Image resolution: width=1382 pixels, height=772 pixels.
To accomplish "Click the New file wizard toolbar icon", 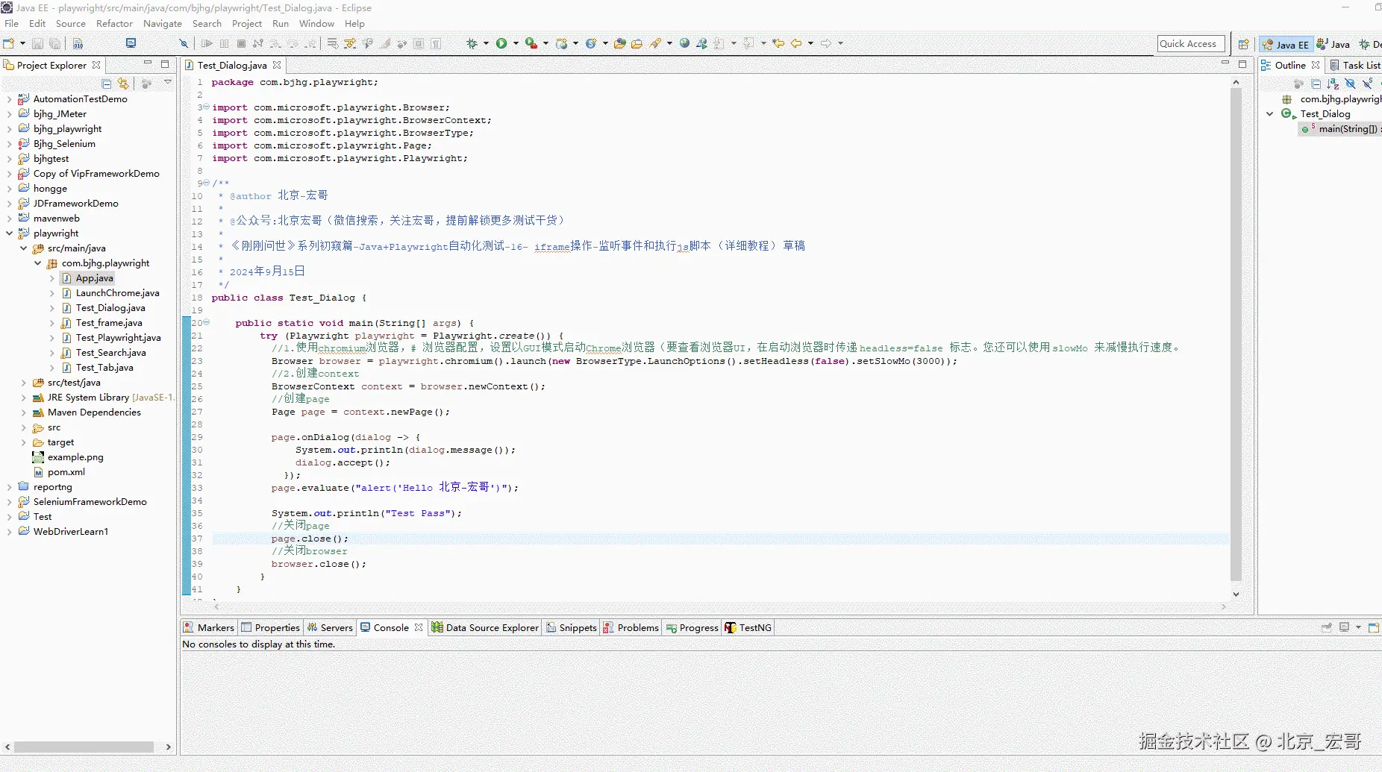I will [9, 43].
